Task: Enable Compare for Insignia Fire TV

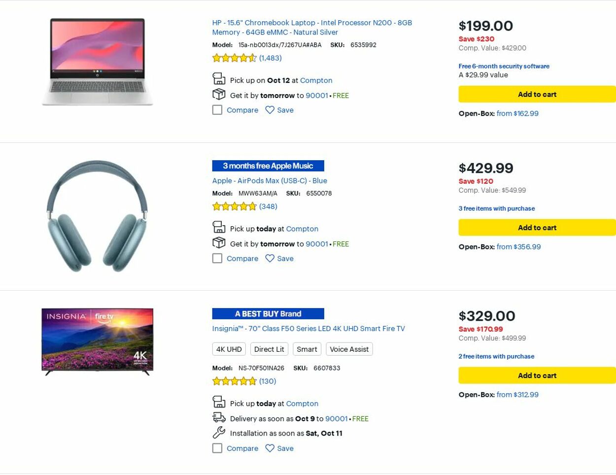Action: [x=217, y=448]
